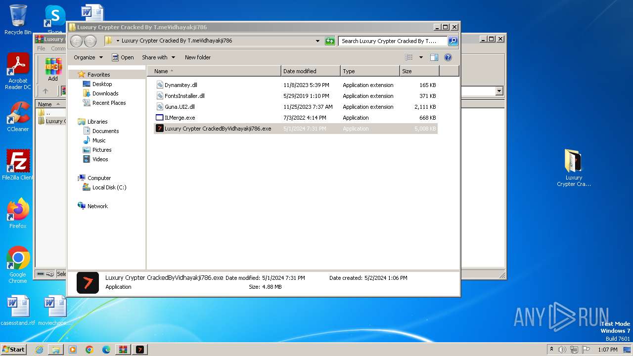
Task: Open the File menu in WinRAR
Action: coord(41,48)
